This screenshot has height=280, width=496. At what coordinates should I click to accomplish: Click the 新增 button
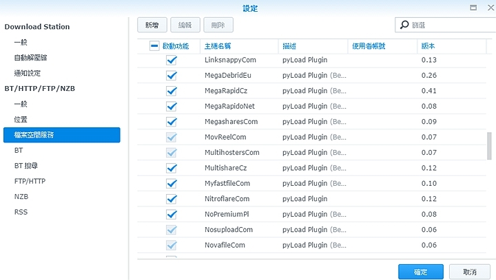point(152,25)
